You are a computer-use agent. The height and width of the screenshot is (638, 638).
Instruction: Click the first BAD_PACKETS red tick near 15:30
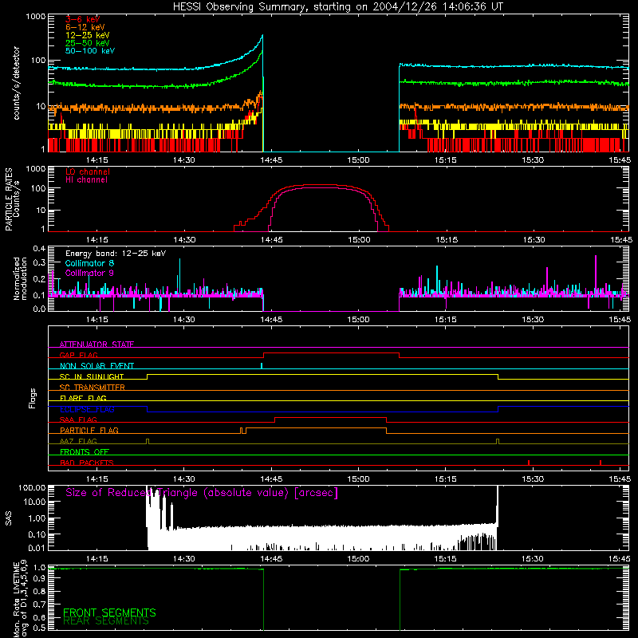[x=529, y=463]
